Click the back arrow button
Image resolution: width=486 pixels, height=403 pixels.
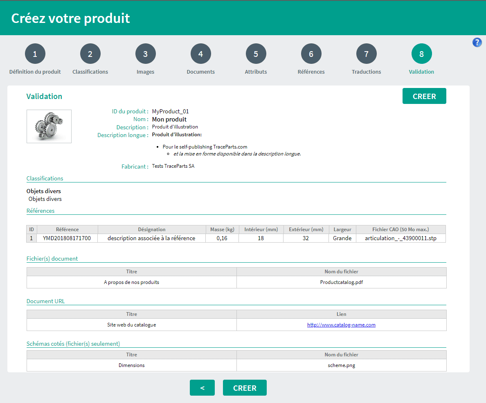(x=202, y=388)
